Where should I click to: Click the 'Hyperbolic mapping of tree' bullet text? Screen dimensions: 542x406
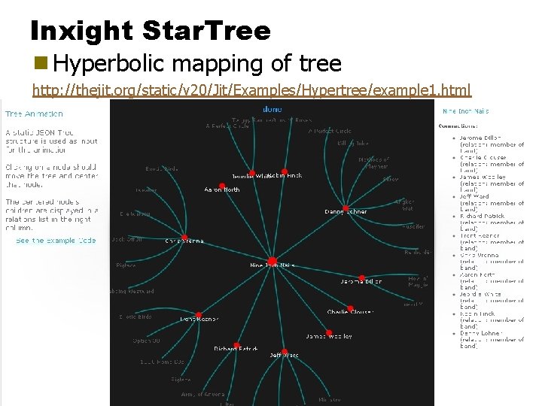(197, 63)
